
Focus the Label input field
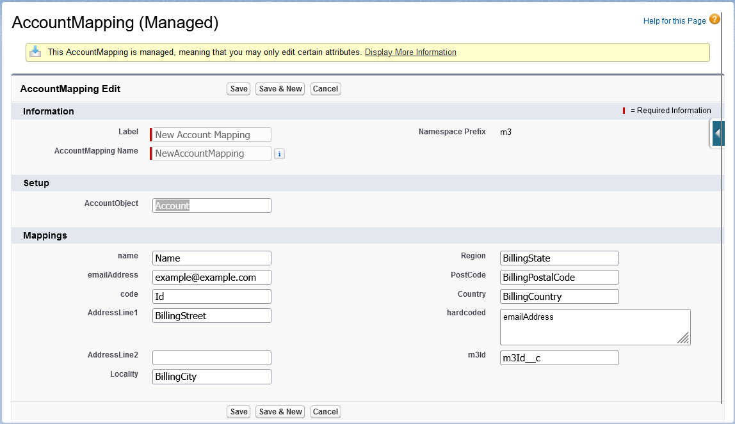(212, 135)
